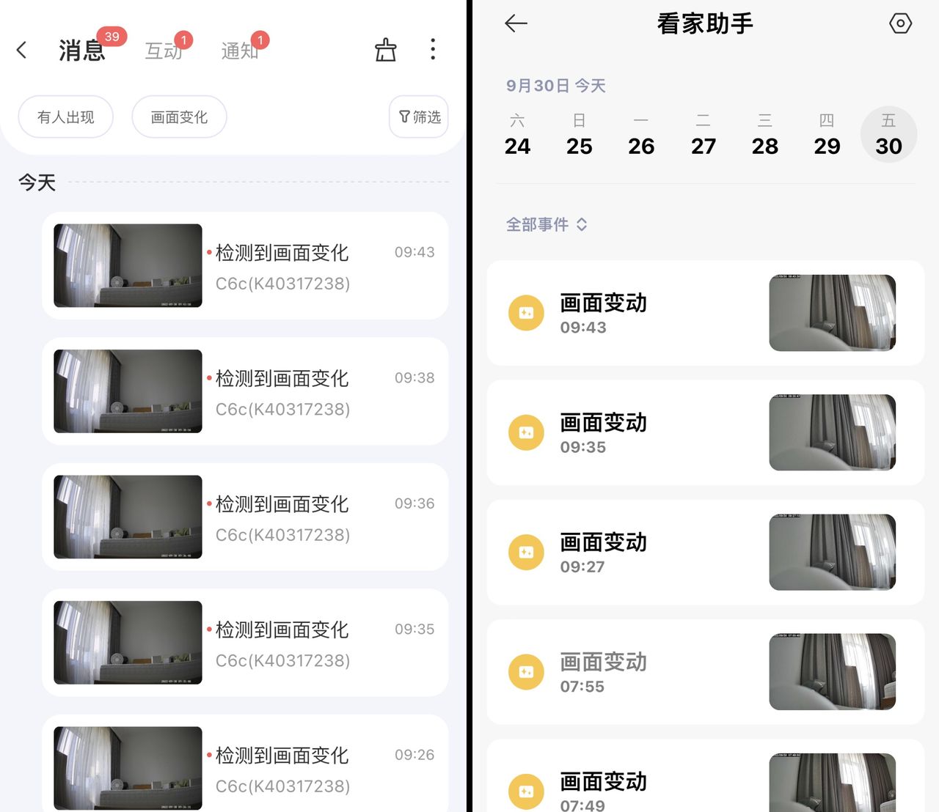Image resolution: width=939 pixels, height=812 pixels.
Task: Tap the yellow event icon for 07:55
Action: pyautogui.click(x=526, y=672)
